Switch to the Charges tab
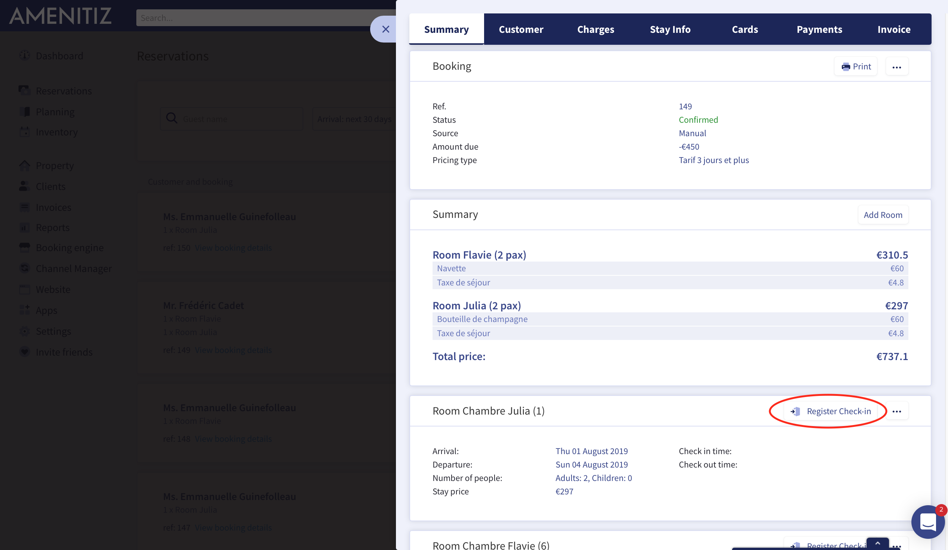948x550 pixels. click(x=595, y=29)
